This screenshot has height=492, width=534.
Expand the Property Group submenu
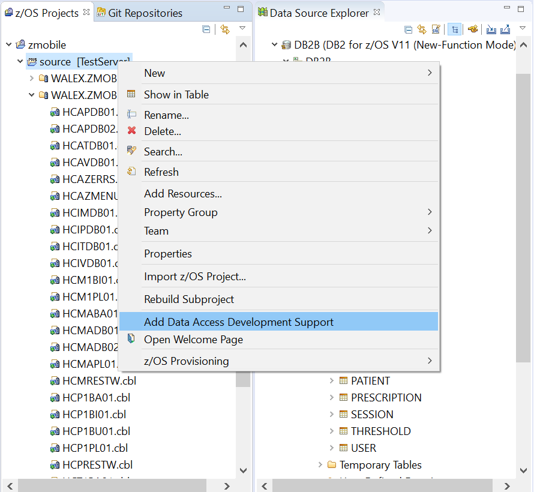pos(181,212)
